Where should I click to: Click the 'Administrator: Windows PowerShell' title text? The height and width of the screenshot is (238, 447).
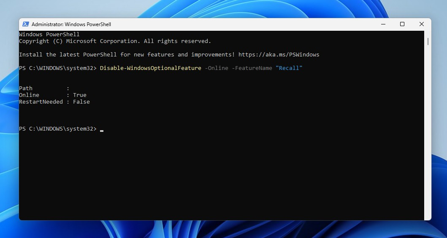coord(71,24)
